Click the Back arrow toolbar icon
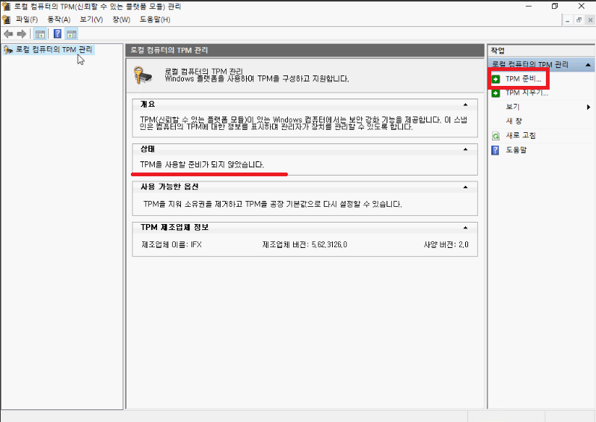Viewport: 596px width, 422px height. (8, 34)
